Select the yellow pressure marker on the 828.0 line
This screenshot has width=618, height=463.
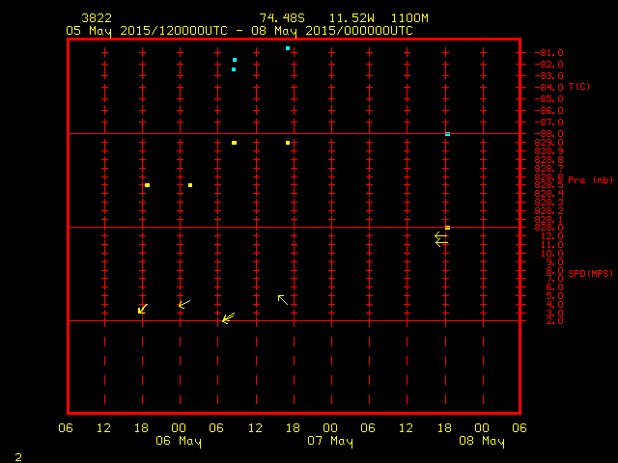click(447, 228)
